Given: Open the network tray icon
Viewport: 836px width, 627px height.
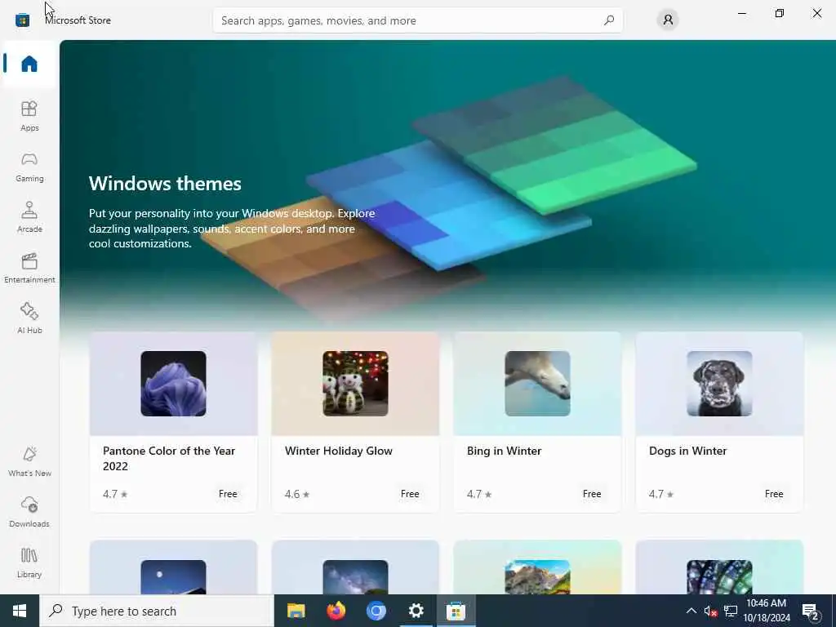Looking at the screenshot, I should click(731, 611).
